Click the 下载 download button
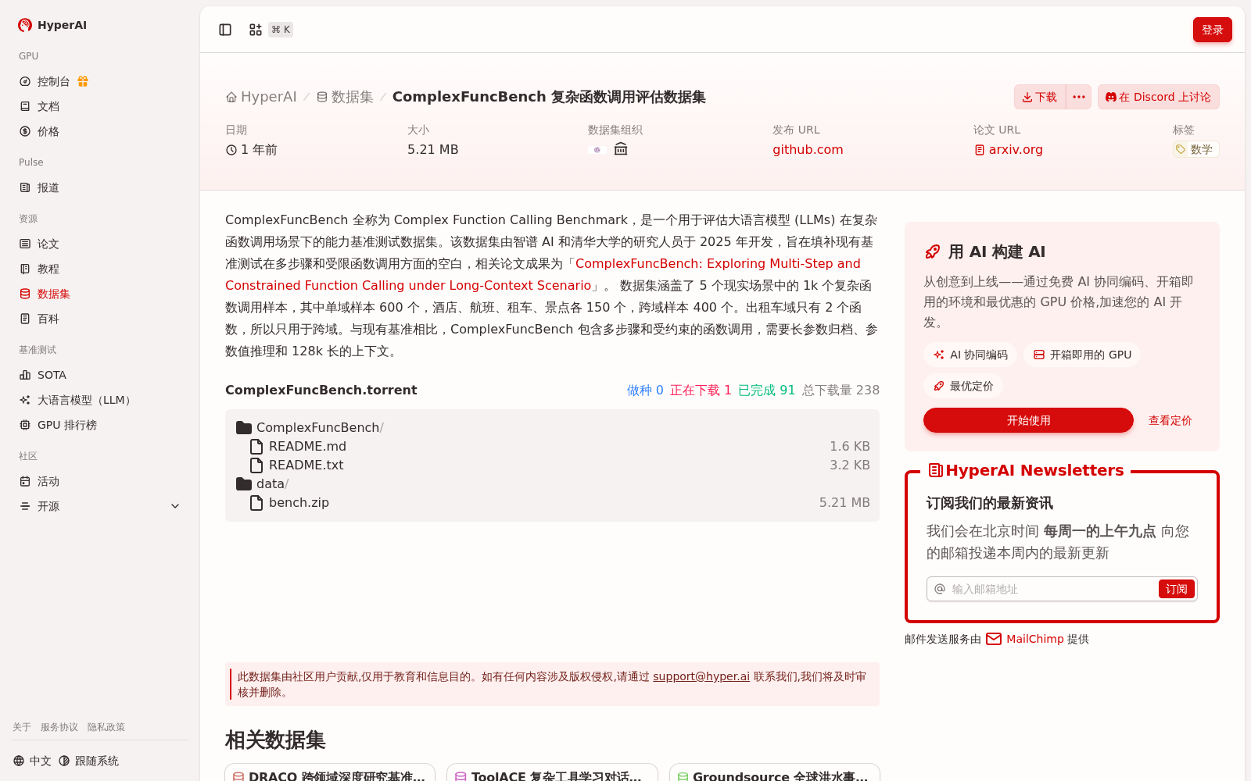This screenshot has width=1251, height=781. coord(1040,97)
